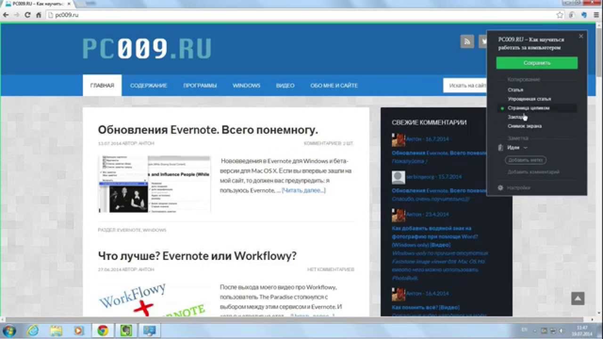
Task: Open the media player taskbar icon
Action: tap(79, 330)
